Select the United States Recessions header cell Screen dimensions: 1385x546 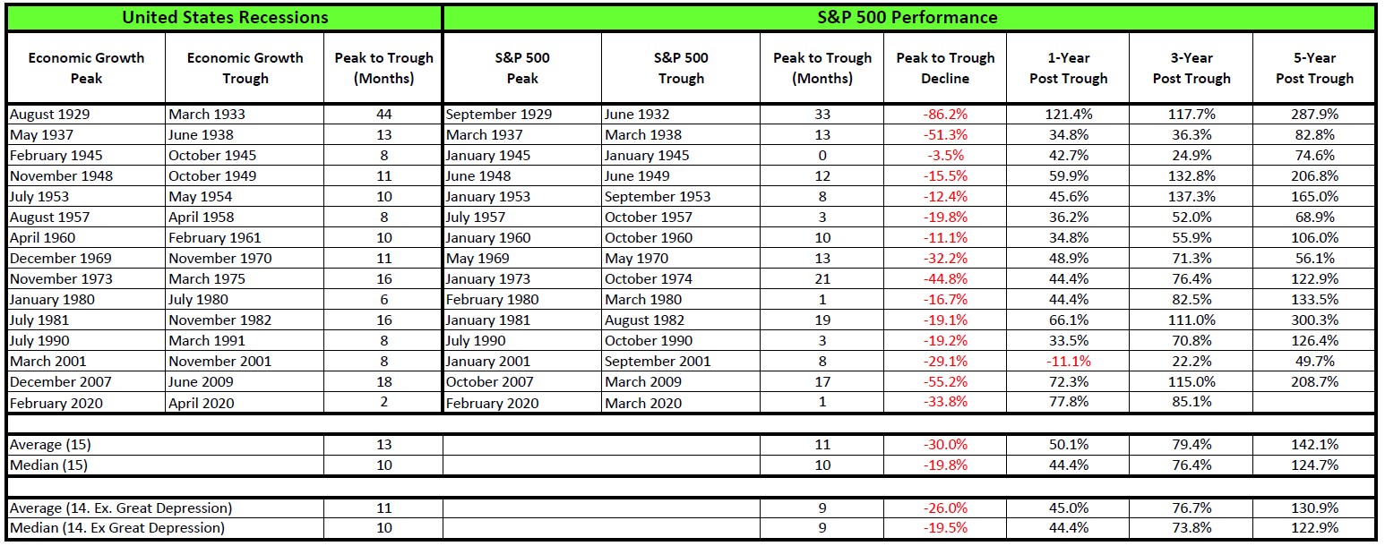coord(225,17)
